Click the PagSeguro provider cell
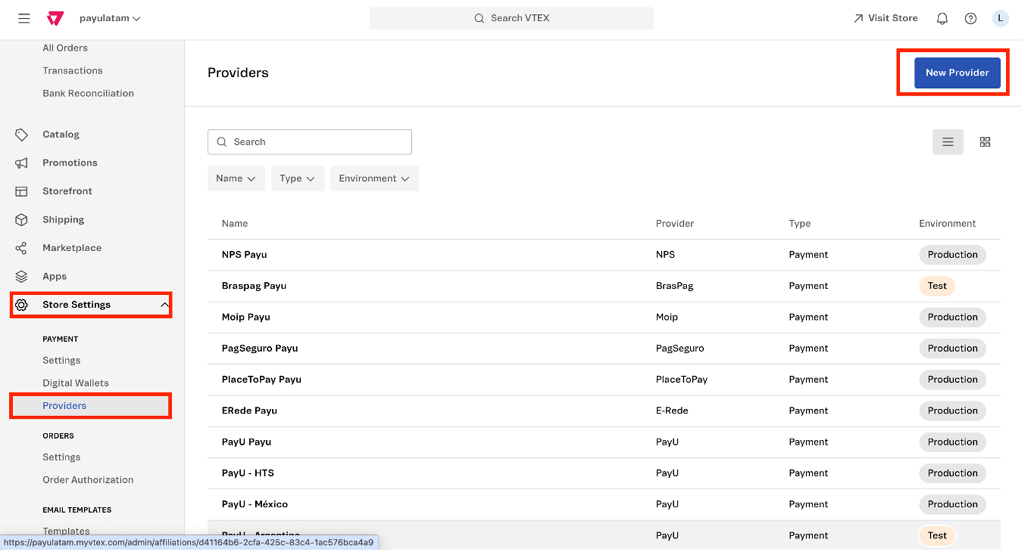The image size is (1022, 558). click(x=679, y=348)
